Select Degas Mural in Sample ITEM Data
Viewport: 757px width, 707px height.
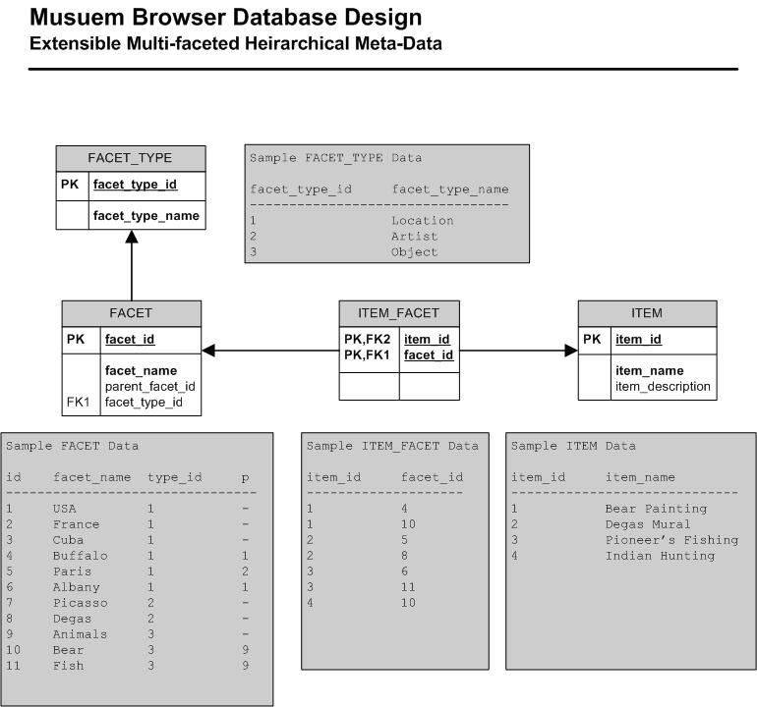coord(648,524)
